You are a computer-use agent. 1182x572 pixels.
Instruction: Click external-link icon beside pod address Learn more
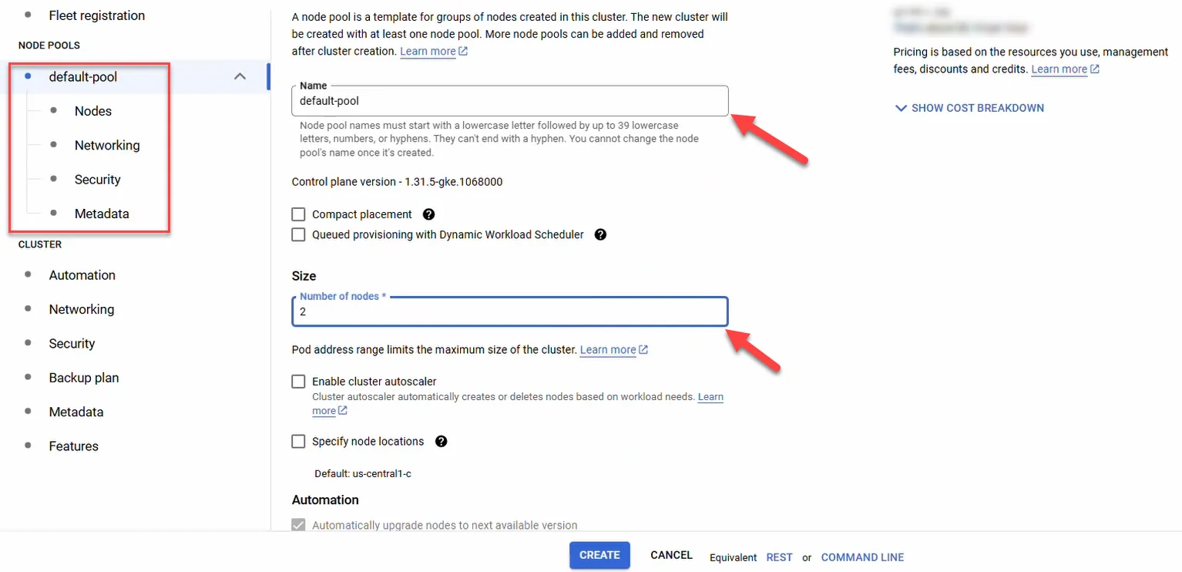coord(643,350)
